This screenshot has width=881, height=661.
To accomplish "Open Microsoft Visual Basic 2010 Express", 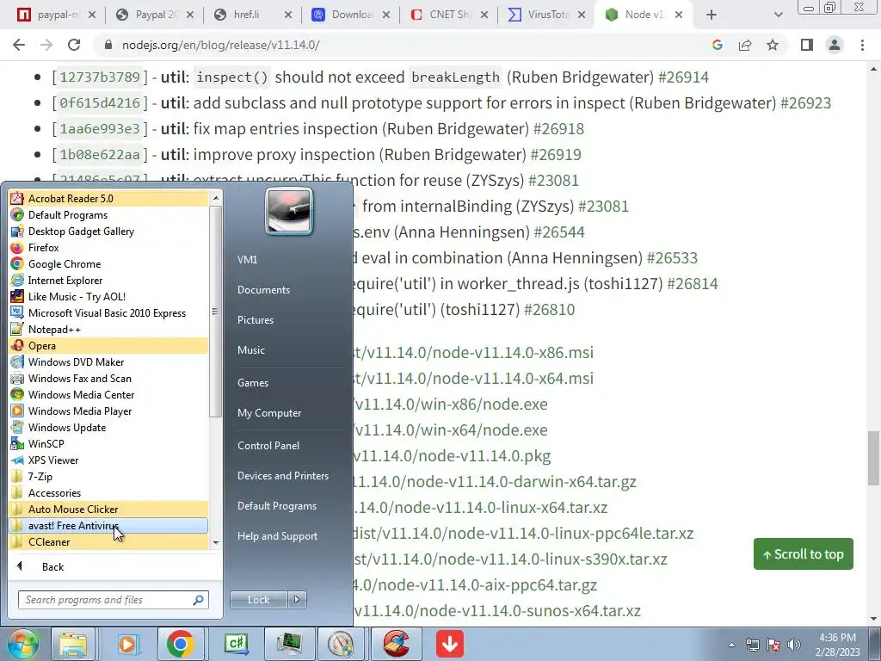I will click(108, 313).
